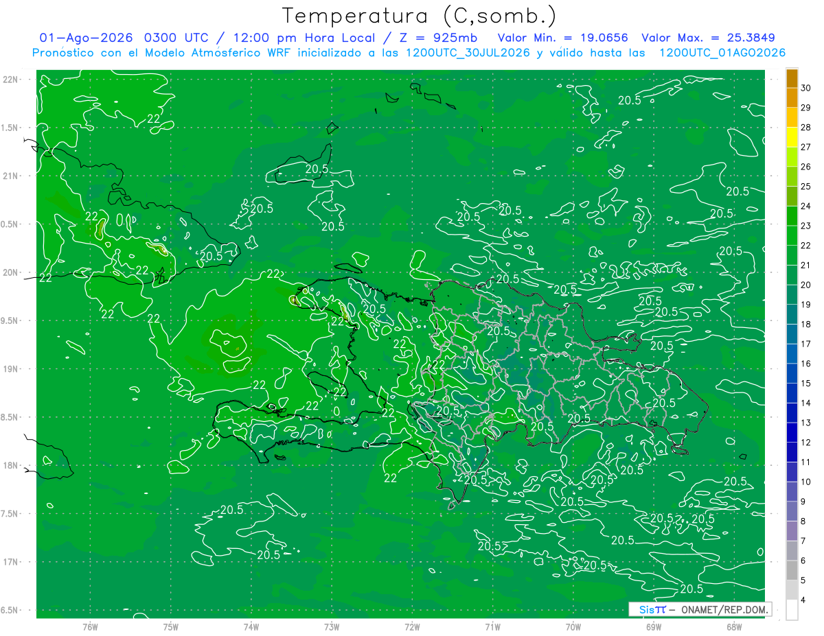This screenshot has height=636, width=824.
Task: Click the colorbar label "19"
Action: click(806, 304)
